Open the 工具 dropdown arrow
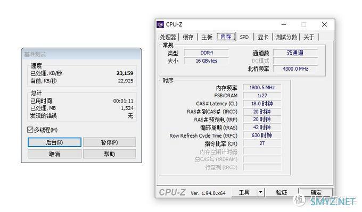The width and height of the screenshot is (362, 212). click(x=260, y=192)
